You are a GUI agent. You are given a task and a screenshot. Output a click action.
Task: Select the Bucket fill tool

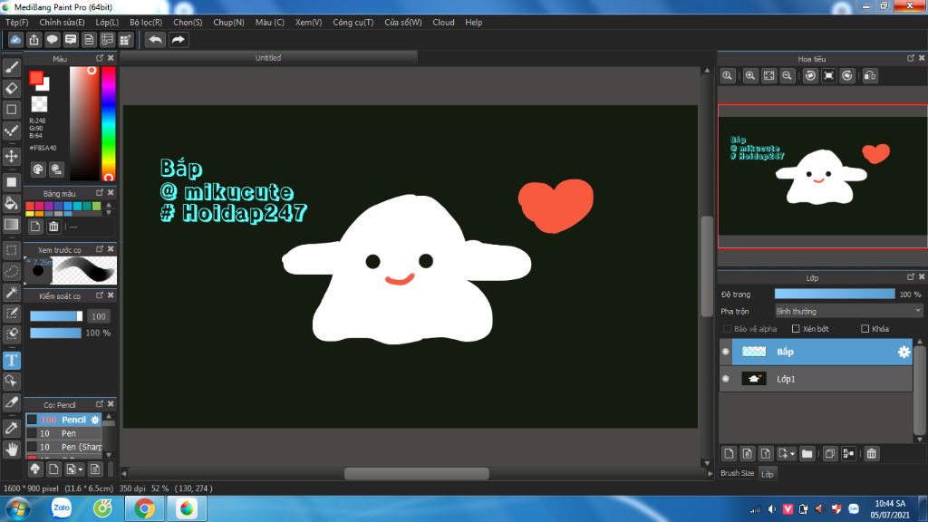coord(11,203)
